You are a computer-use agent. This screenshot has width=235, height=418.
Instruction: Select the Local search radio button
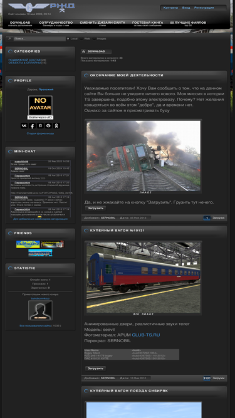68,39
